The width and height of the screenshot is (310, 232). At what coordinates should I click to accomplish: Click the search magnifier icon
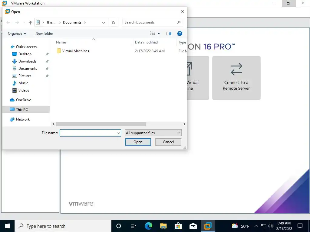[x=179, y=22]
